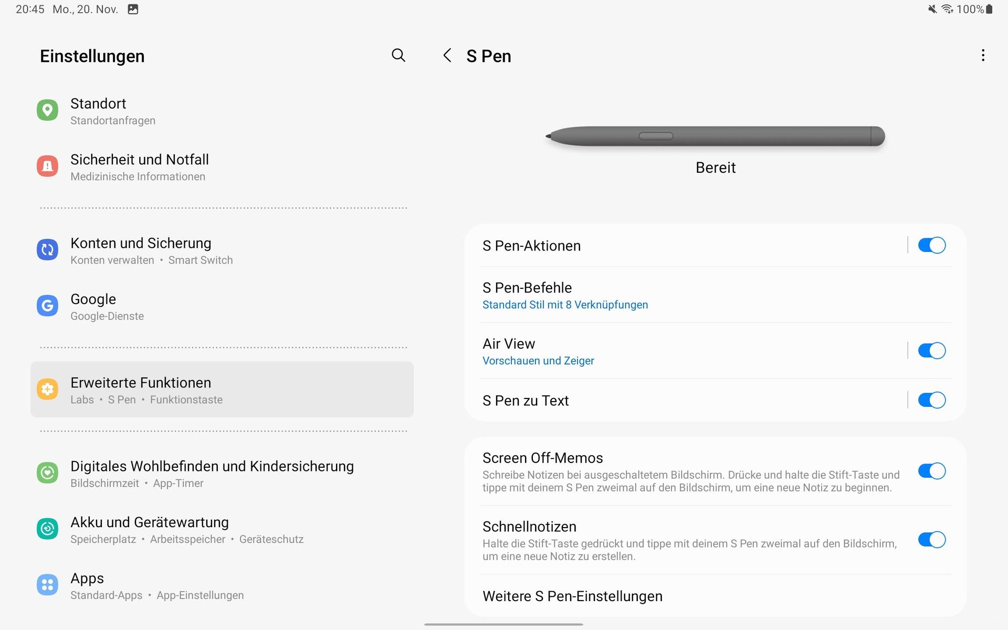Select Erweiterte Funktionen in the sidebar

tap(222, 390)
